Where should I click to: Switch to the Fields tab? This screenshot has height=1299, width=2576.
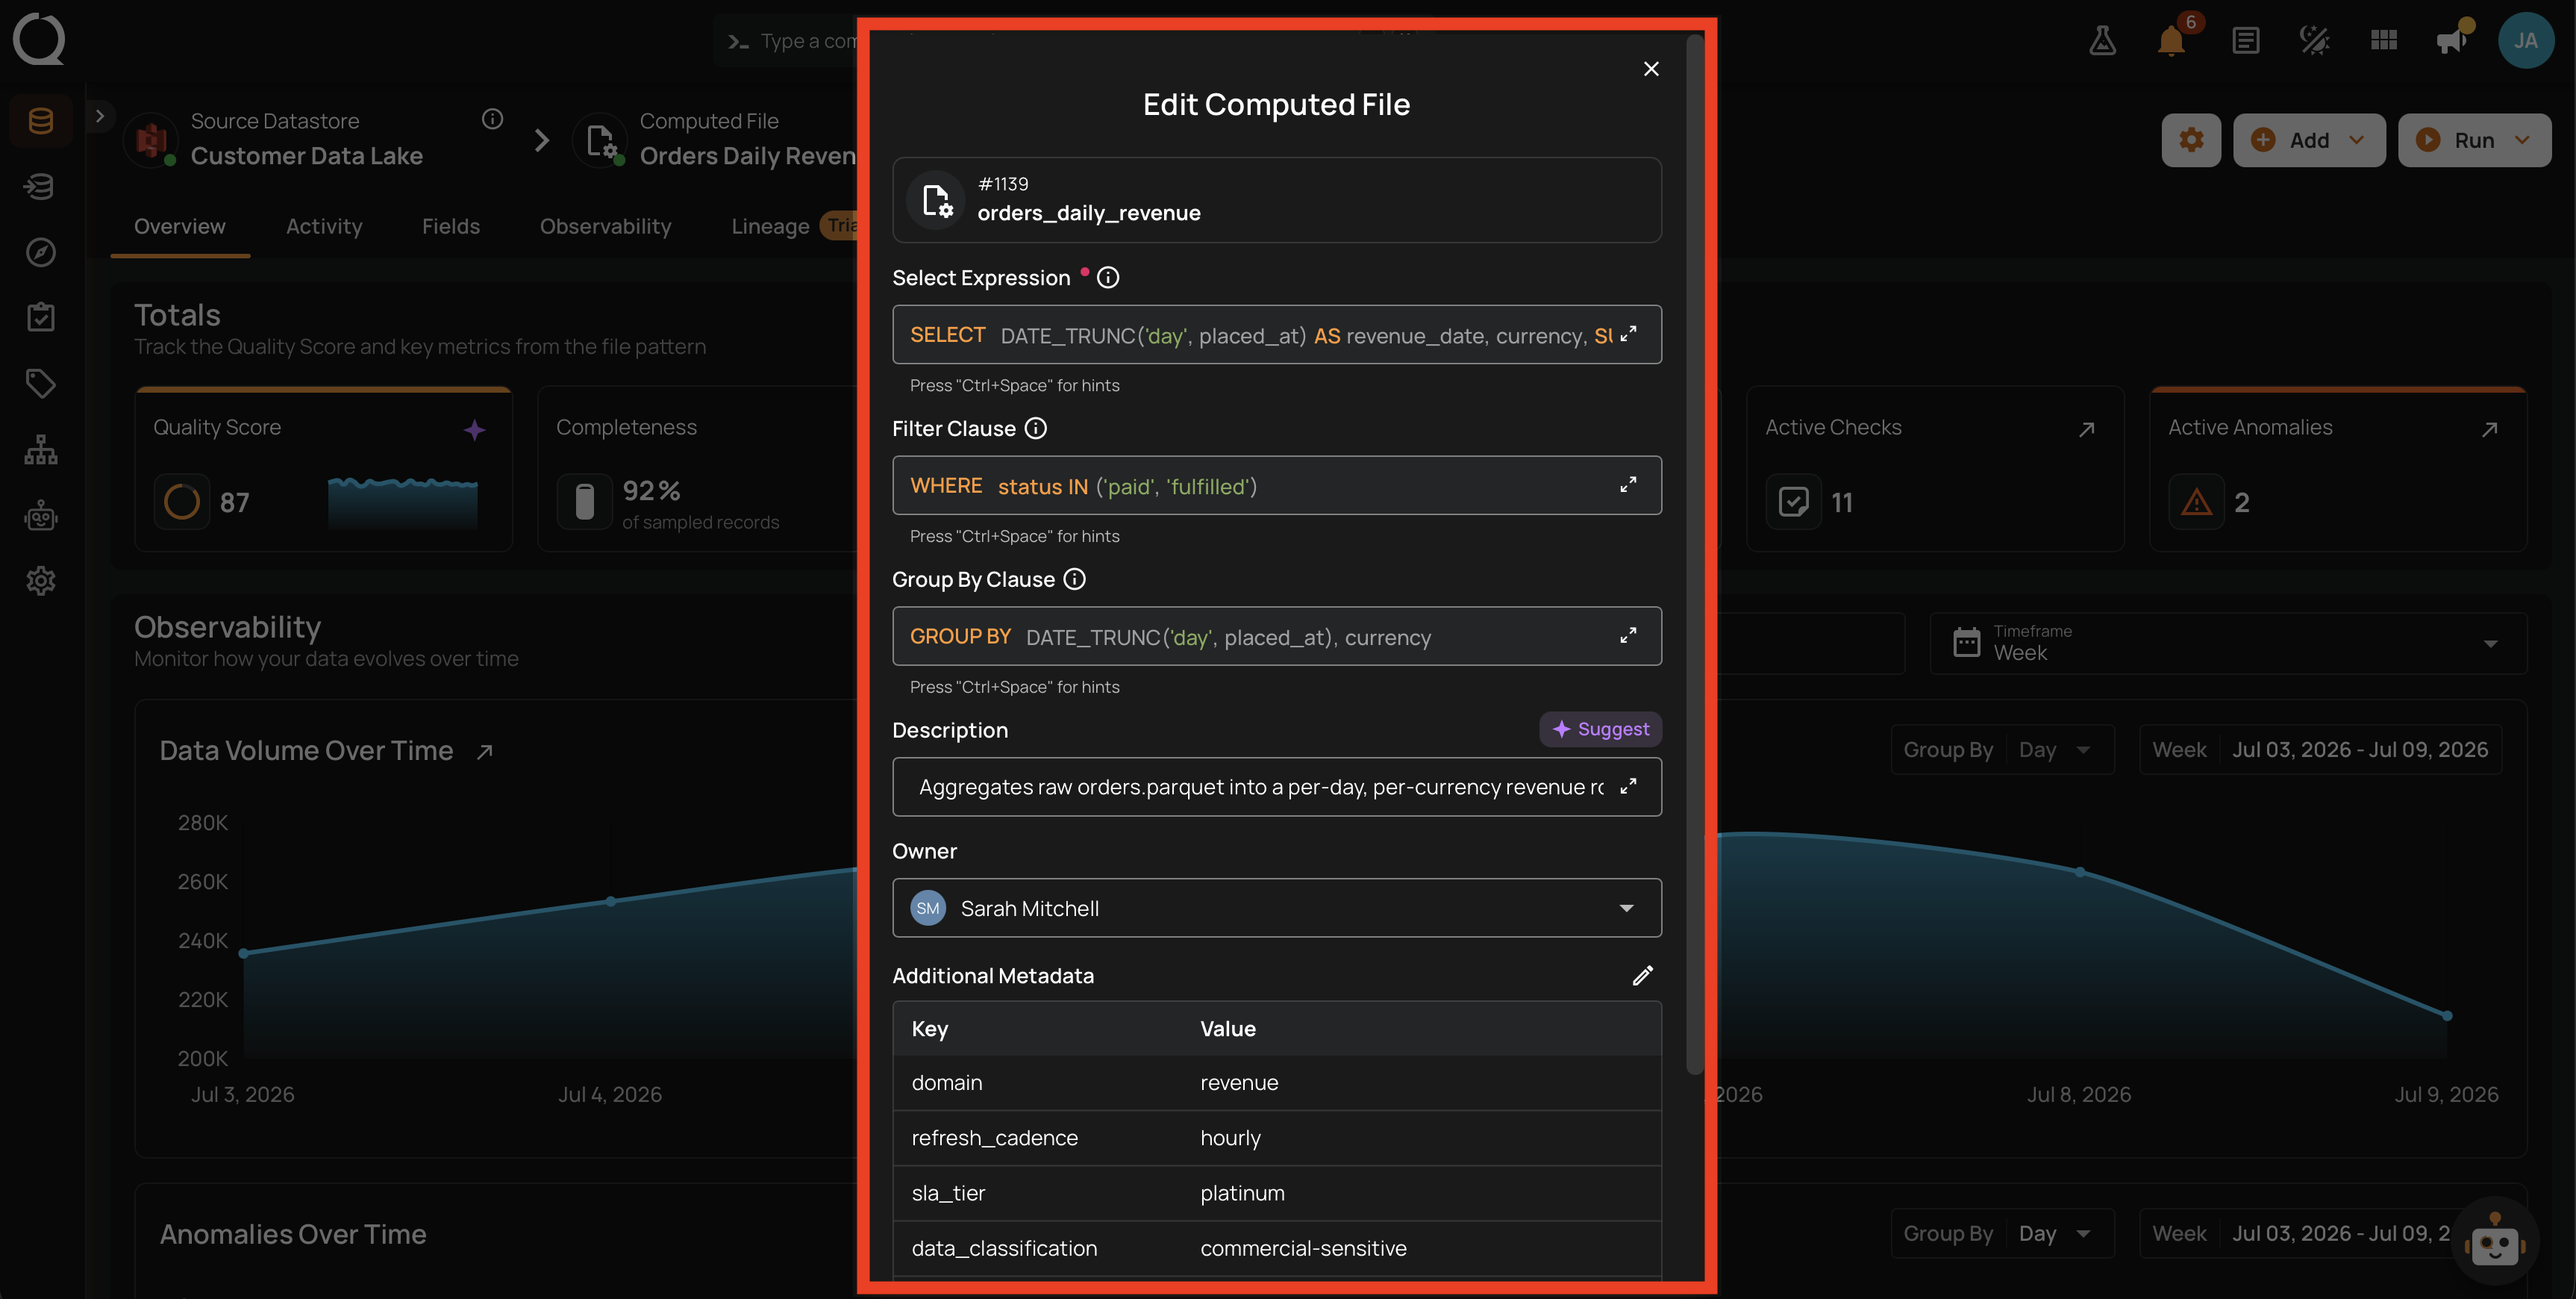pos(451,226)
